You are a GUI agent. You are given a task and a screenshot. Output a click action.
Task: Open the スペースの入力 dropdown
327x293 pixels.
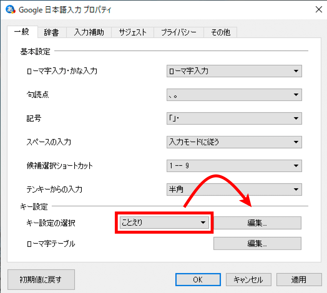(x=234, y=142)
